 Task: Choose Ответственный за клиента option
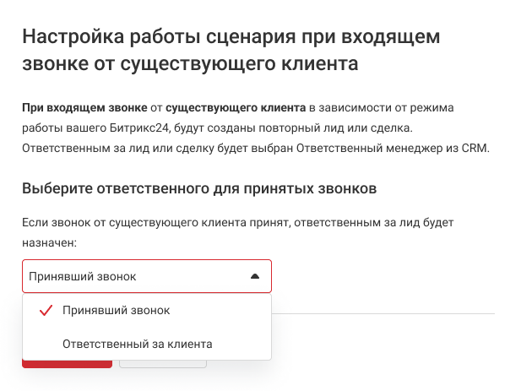tap(137, 344)
